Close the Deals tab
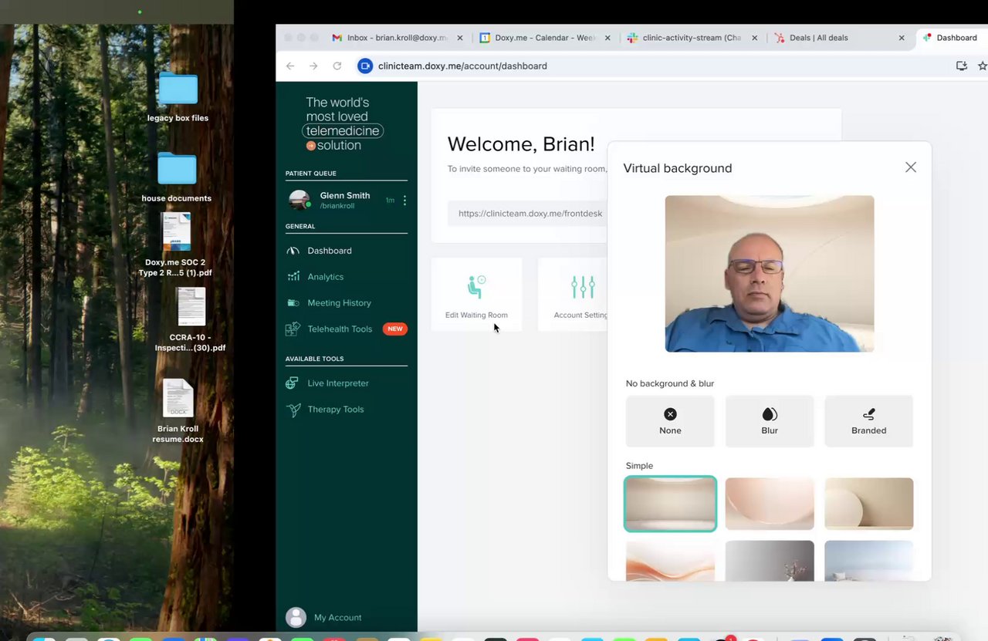 (902, 38)
